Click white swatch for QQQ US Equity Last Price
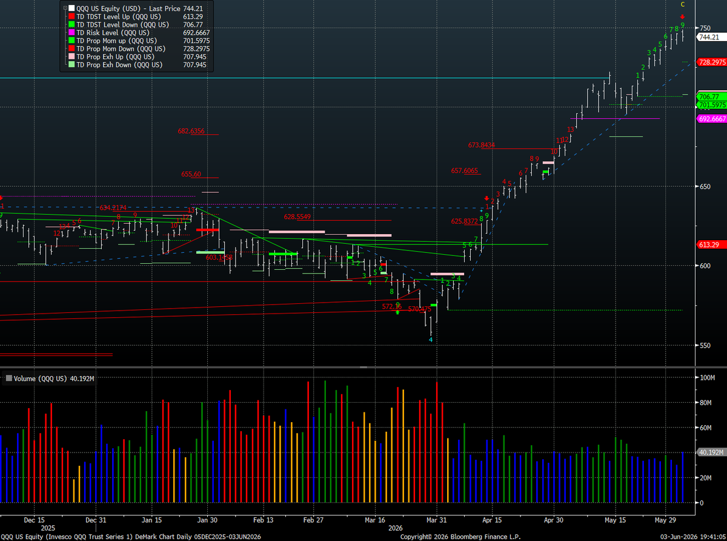Image resolution: width=727 pixels, height=541 pixels. tap(71, 8)
